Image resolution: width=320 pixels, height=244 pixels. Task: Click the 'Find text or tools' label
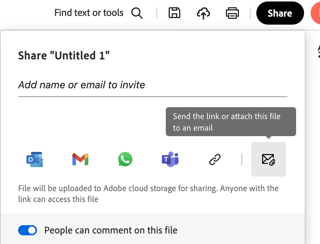tap(89, 13)
